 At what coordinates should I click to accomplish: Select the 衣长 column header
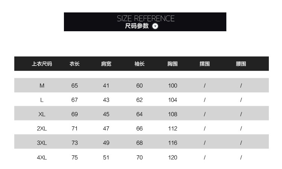pyautogui.click(x=74, y=64)
